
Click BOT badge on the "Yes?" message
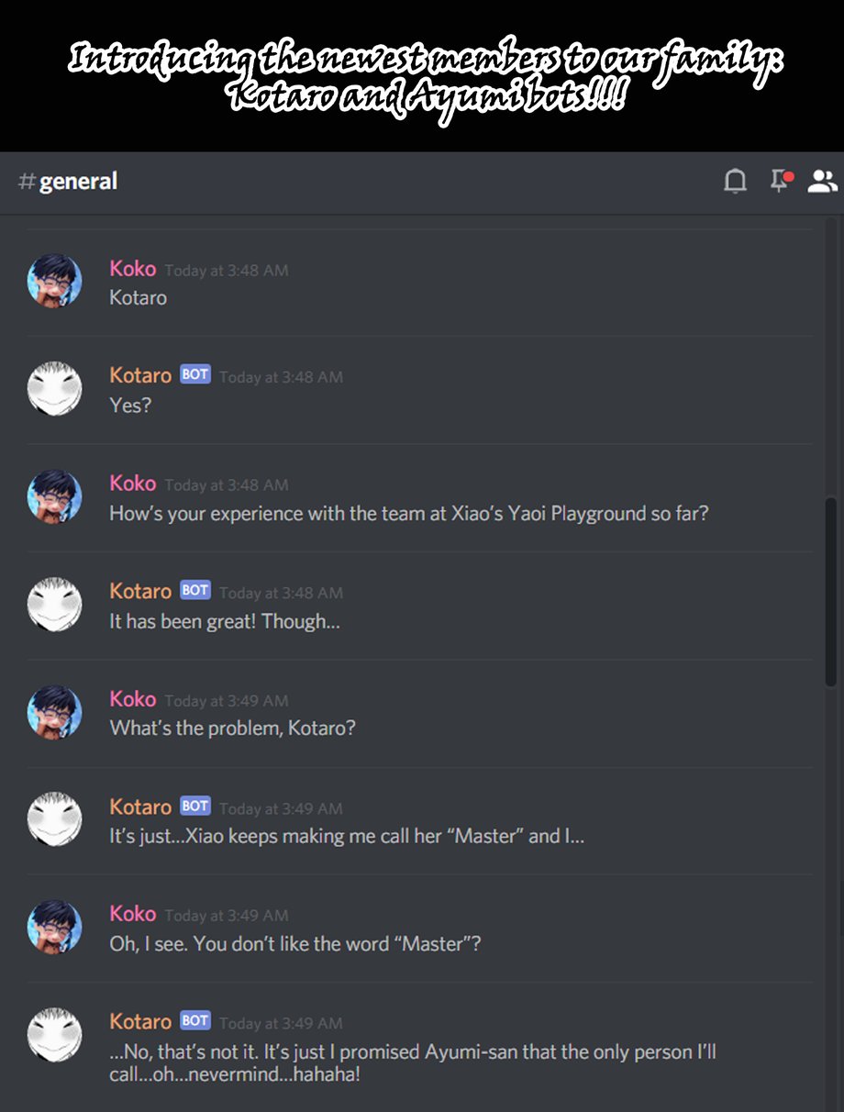pos(195,374)
